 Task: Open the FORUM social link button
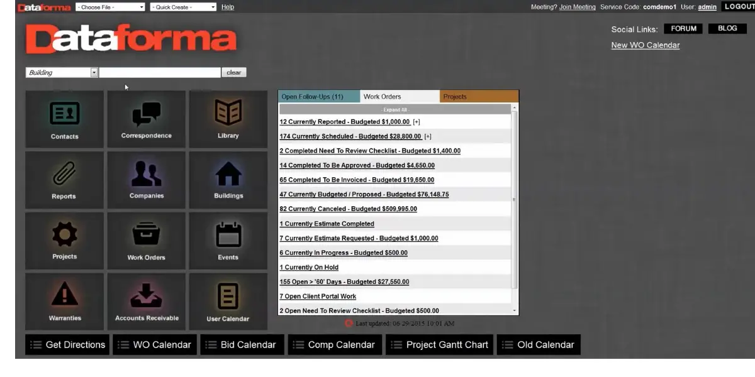tap(683, 29)
